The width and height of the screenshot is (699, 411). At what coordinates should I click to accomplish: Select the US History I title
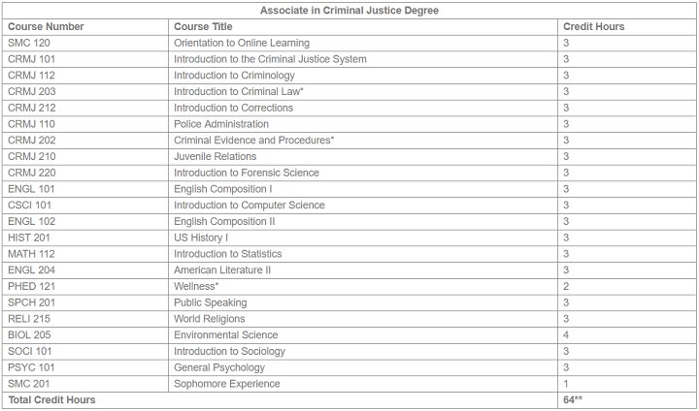tap(201, 237)
